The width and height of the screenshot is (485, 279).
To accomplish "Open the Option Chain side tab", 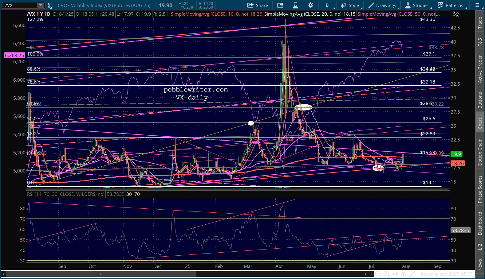I will click(480, 152).
